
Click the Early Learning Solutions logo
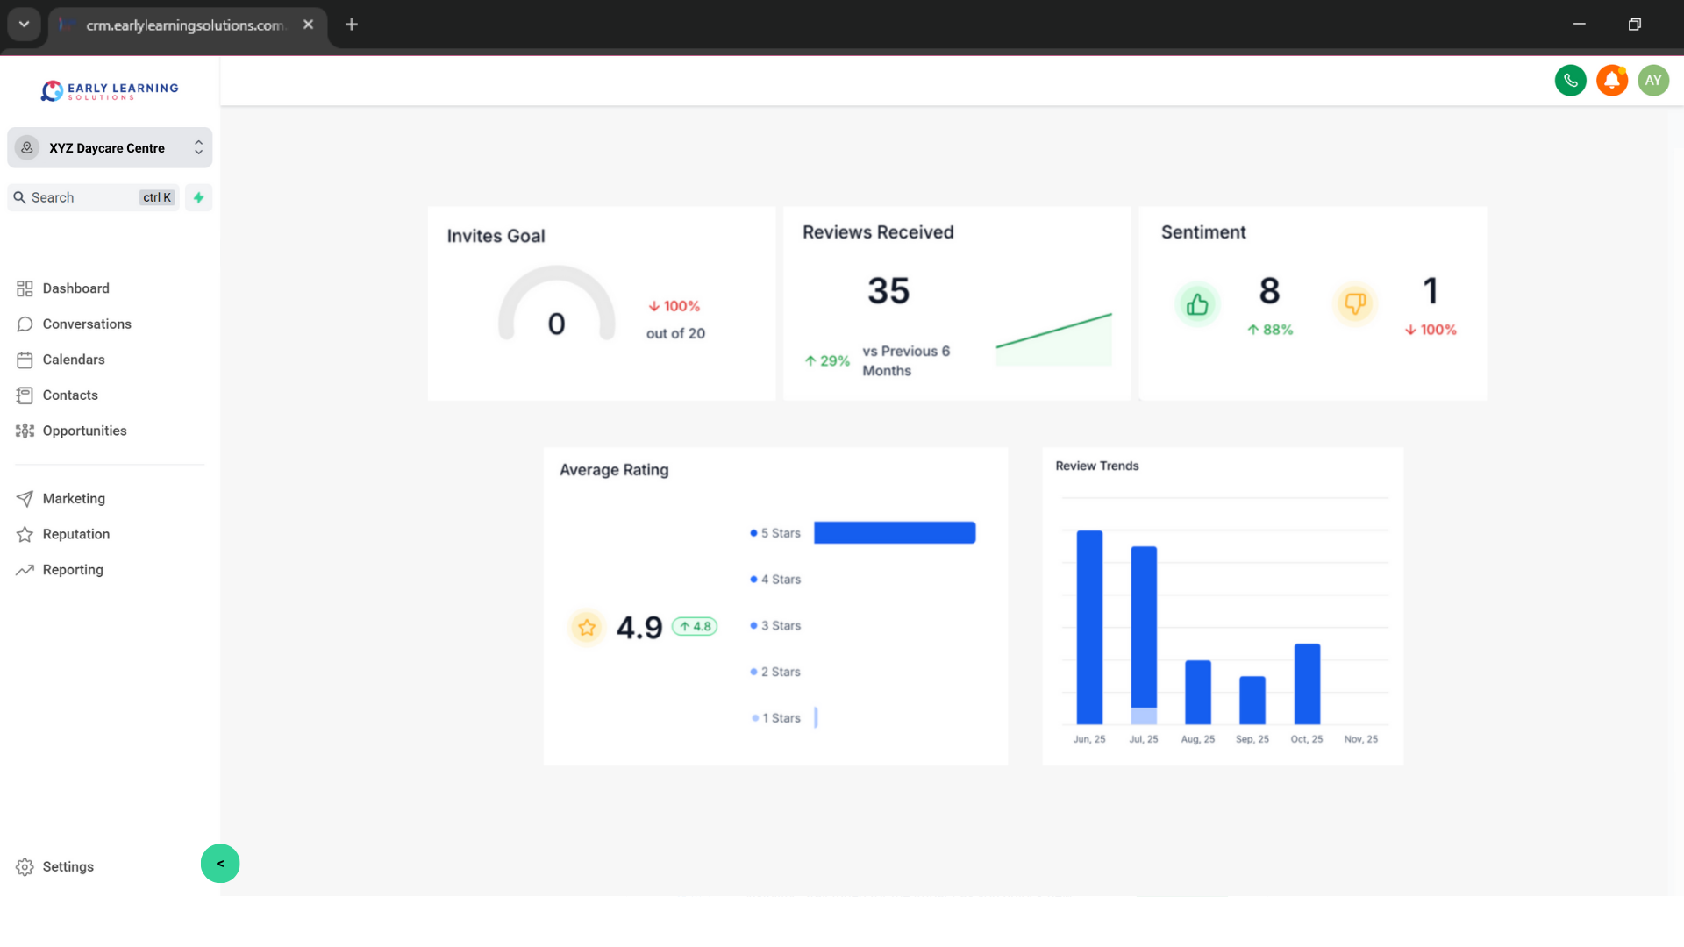pyautogui.click(x=110, y=91)
